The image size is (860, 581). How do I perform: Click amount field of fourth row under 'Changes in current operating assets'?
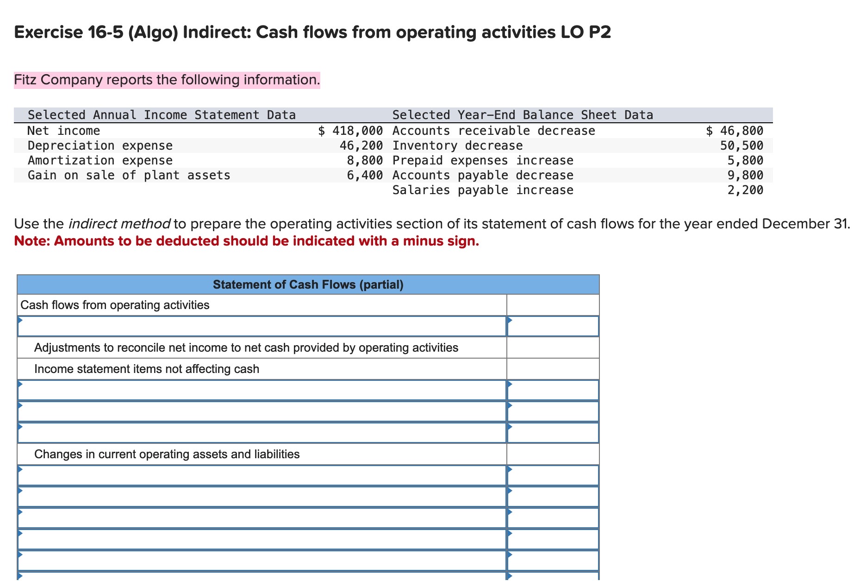(x=553, y=539)
